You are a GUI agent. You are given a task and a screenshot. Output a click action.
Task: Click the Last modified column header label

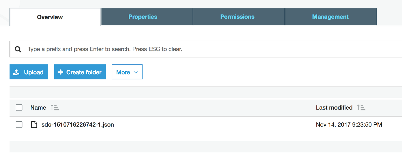point(334,108)
